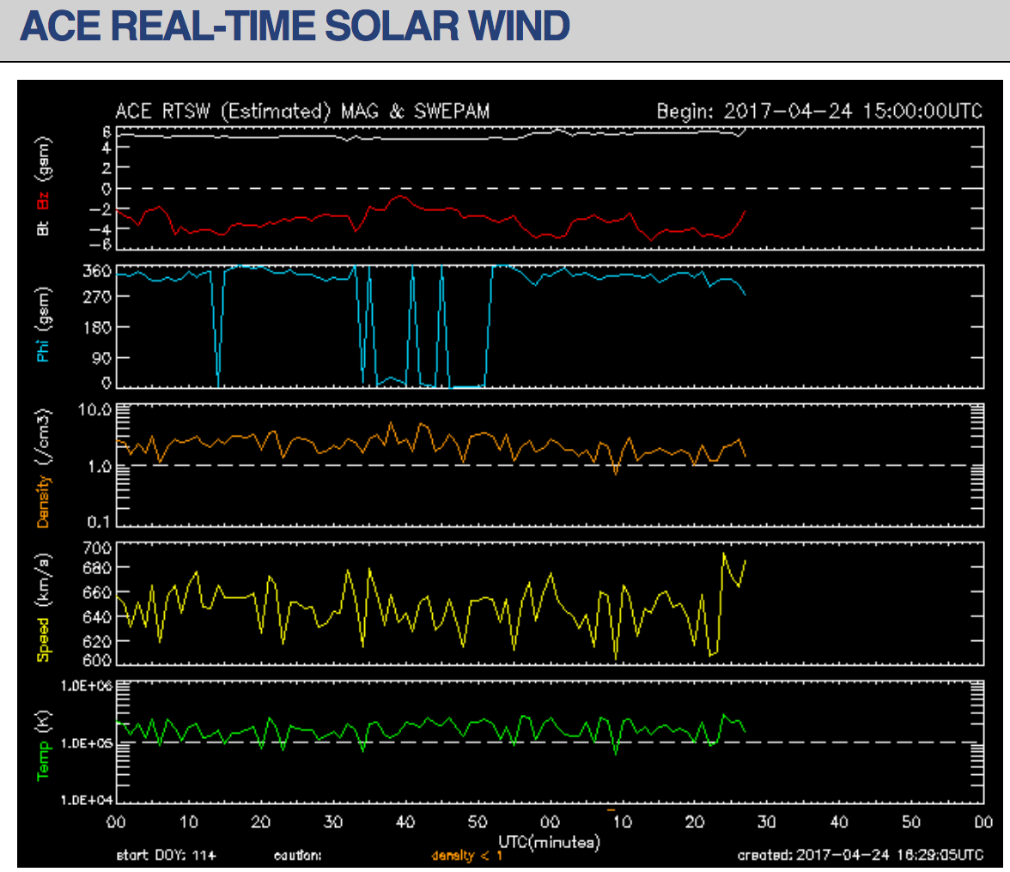Click the 0.1 tick on Density axis
Viewport: 1010px width, 872px height.
100,521
